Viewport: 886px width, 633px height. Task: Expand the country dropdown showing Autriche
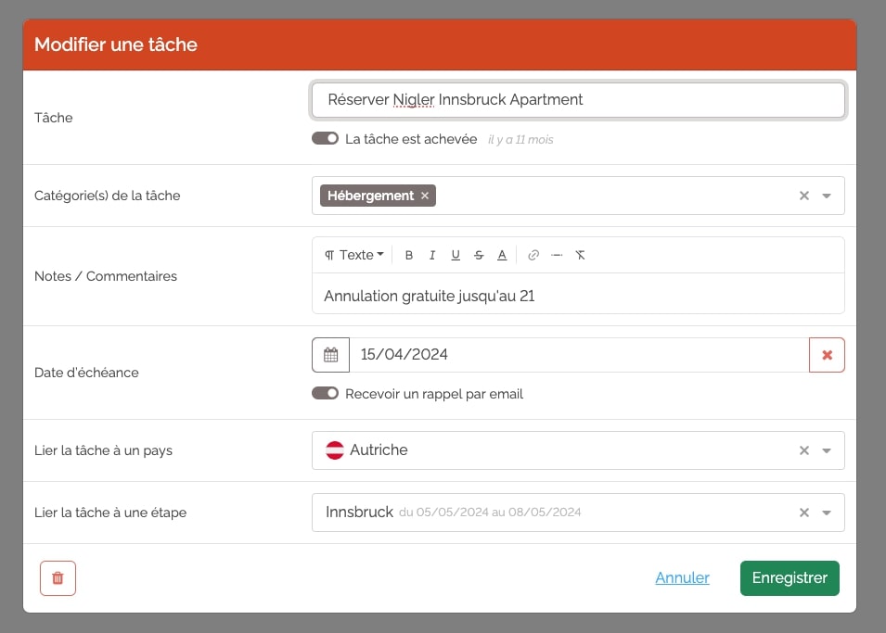coord(826,450)
